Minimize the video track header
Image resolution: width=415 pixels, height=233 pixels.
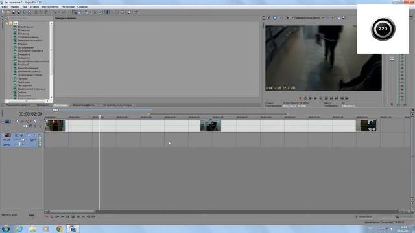(x=3, y=121)
